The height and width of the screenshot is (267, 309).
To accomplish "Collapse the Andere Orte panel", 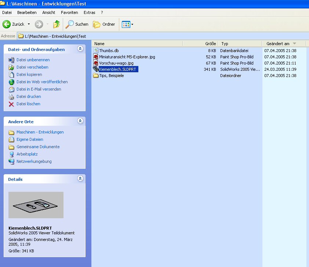I will [x=80, y=121].
